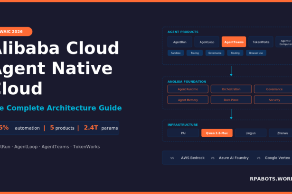
Task: Click the INFRASTRUCTURE section heading
Action: [x=182, y=124]
